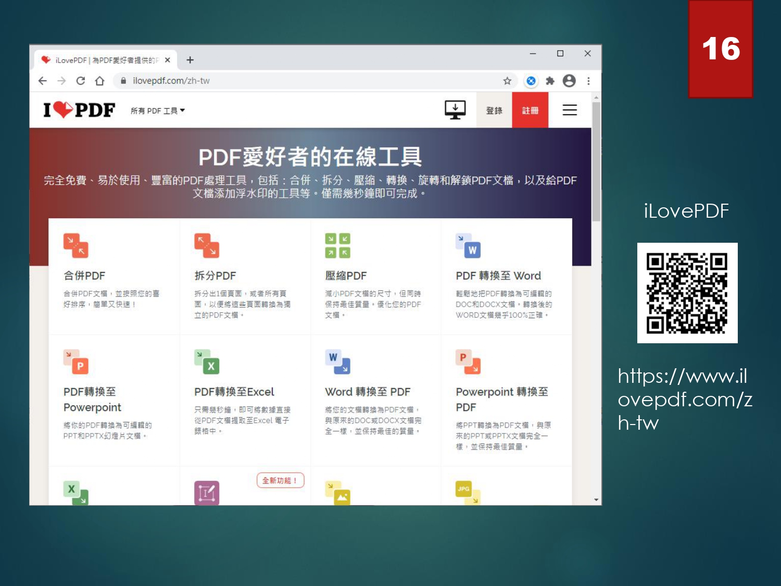The height and width of the screenshot is (586, 781).
Task: Open a new tab with plus button
Action: click(x=190, y=60)
